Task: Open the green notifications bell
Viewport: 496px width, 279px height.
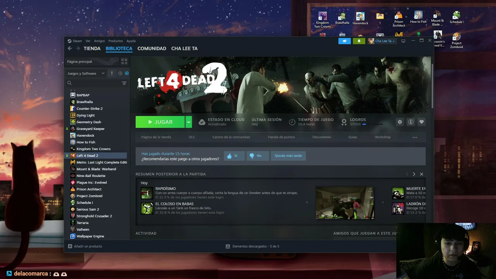Action: [359, 41]
